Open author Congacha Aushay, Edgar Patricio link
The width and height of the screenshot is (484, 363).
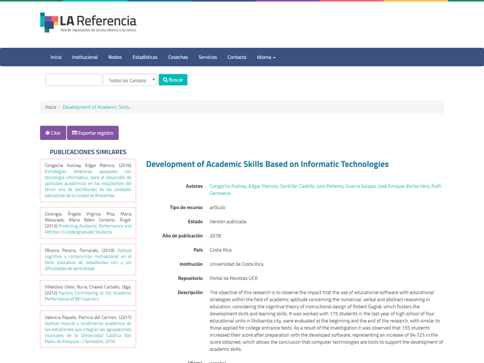pyautogui.click(x=244, y=186)
